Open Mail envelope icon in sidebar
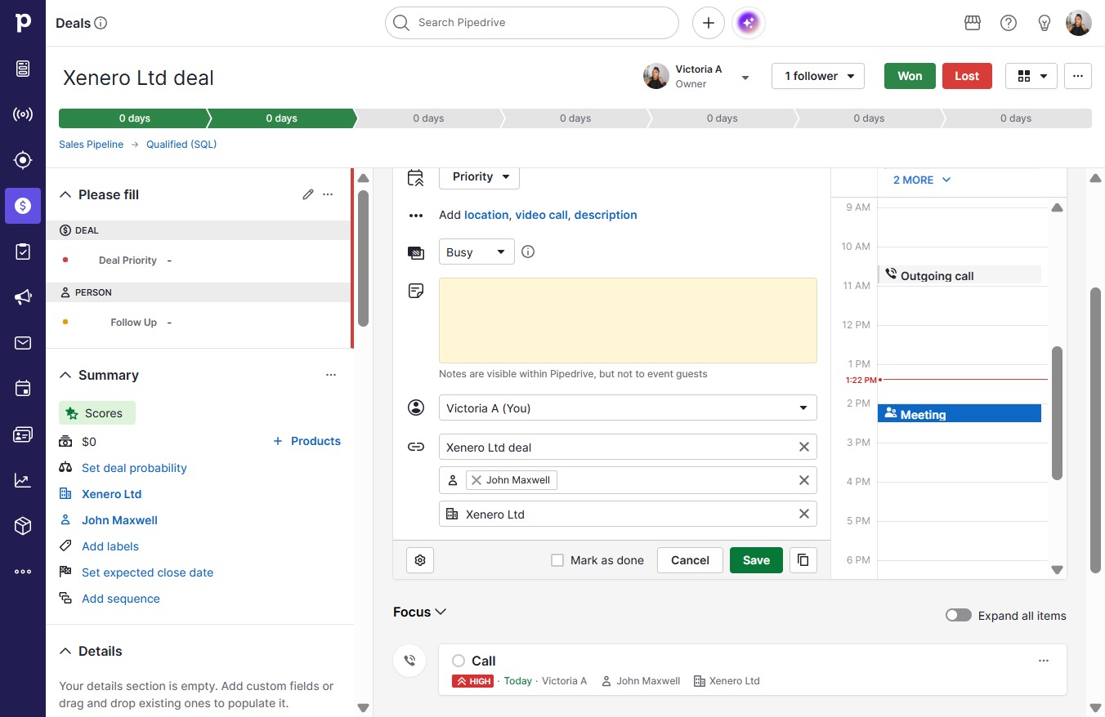Image resolution: width=1105 pixels, height=717 pixels. point(23,343)
